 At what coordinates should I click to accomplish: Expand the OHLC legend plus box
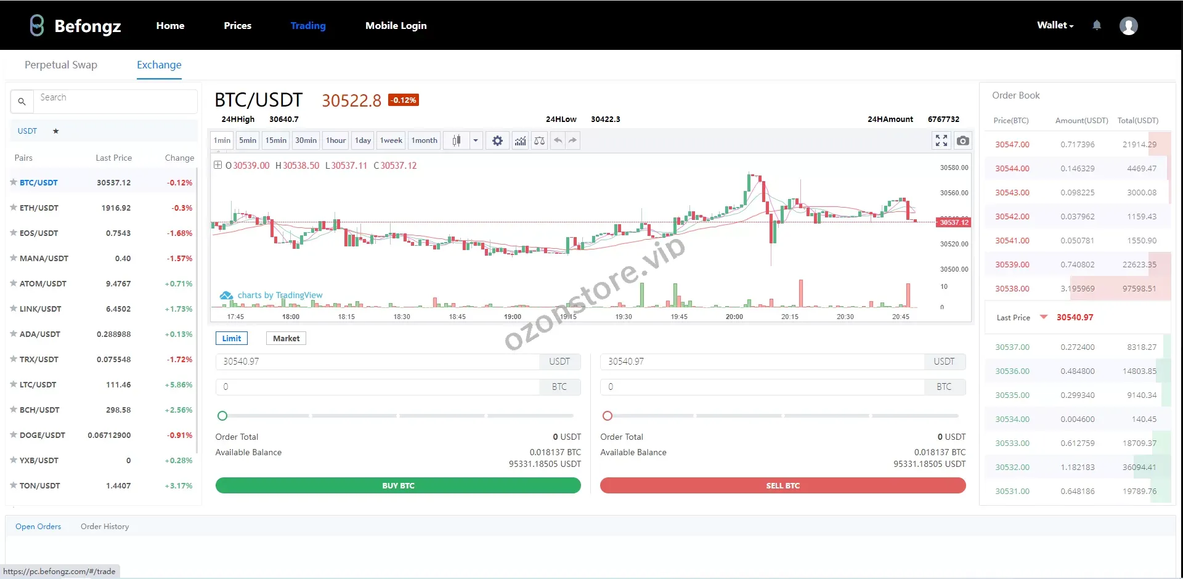pyautogui.click(x=217, y=165)
